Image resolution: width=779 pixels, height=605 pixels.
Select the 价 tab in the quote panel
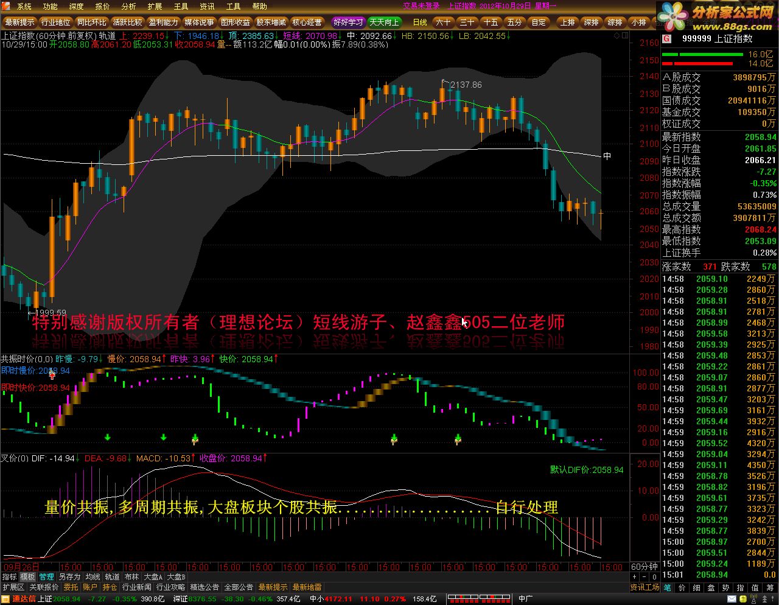(x=682, y=587)
